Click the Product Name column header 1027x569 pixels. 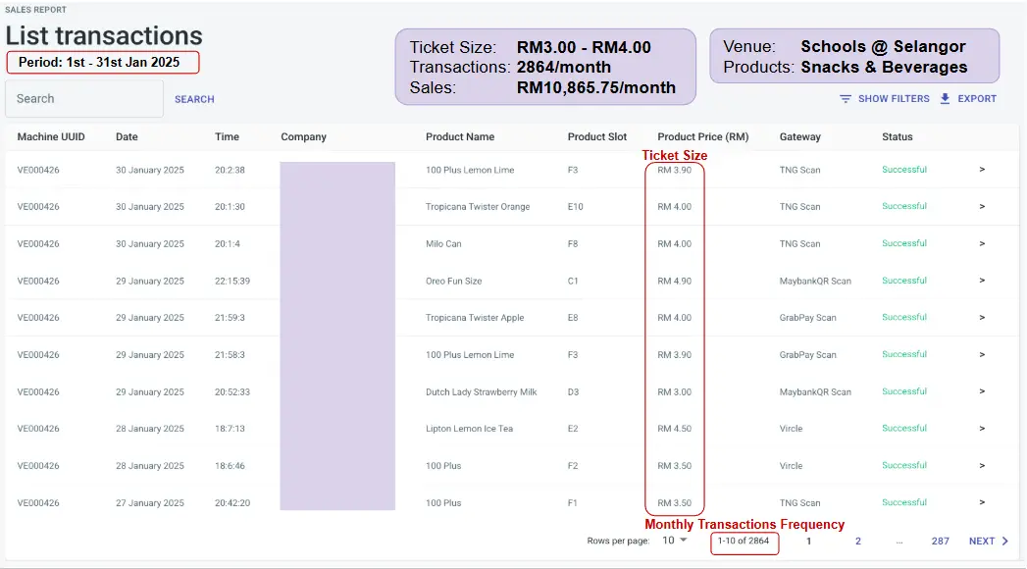click(459, 137)
